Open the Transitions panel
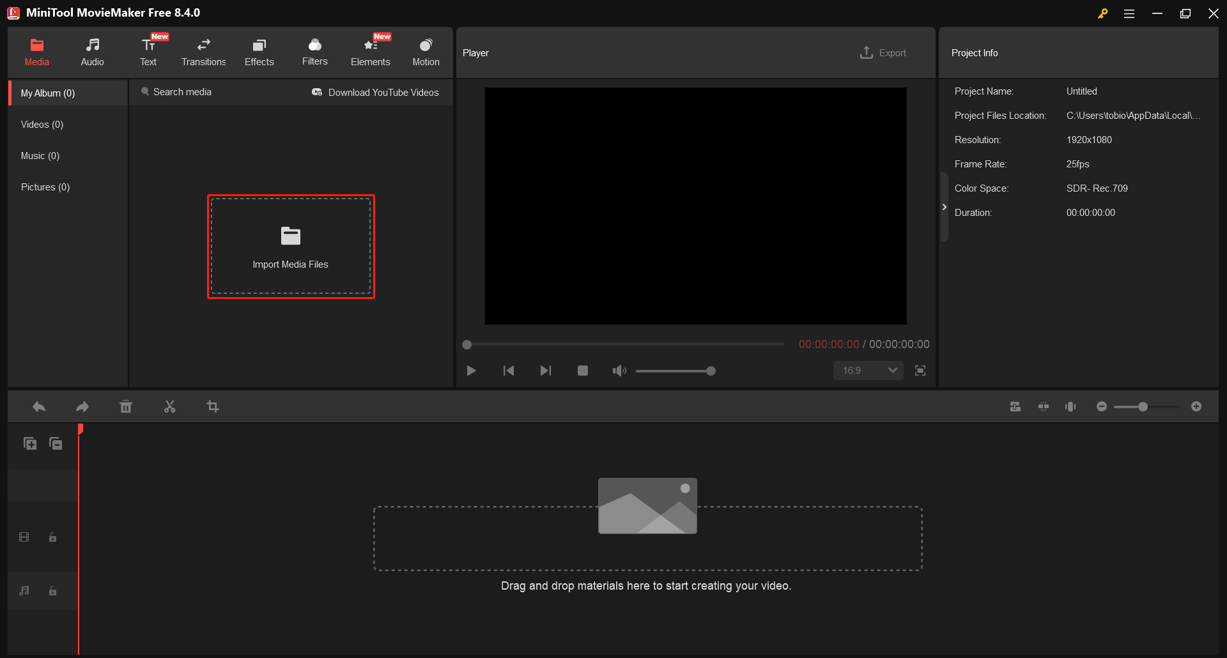This screenshot has width=1227, height=658. click(203, 51)
